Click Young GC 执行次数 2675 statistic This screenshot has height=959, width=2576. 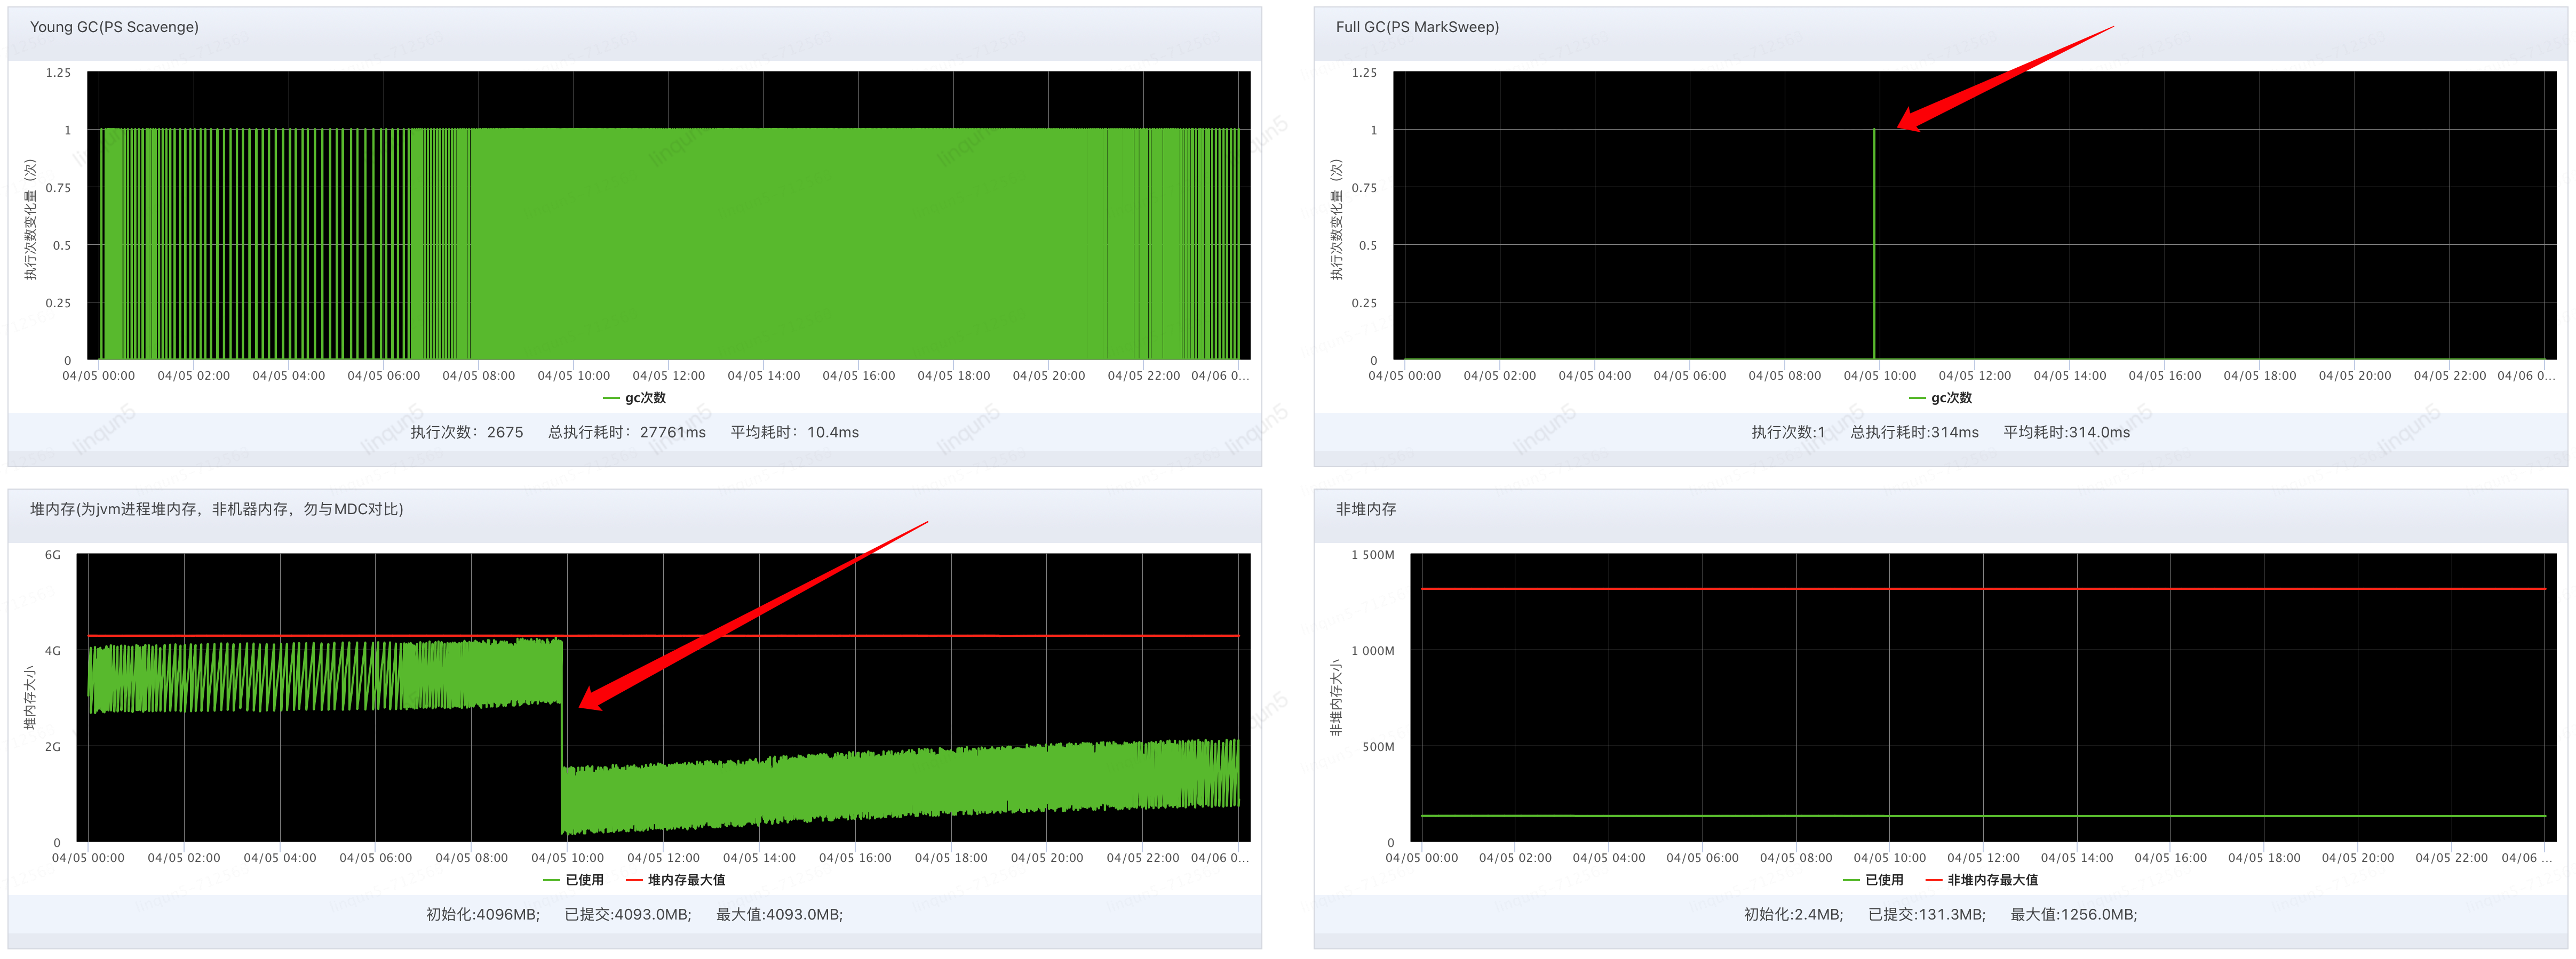click(467, 432)
